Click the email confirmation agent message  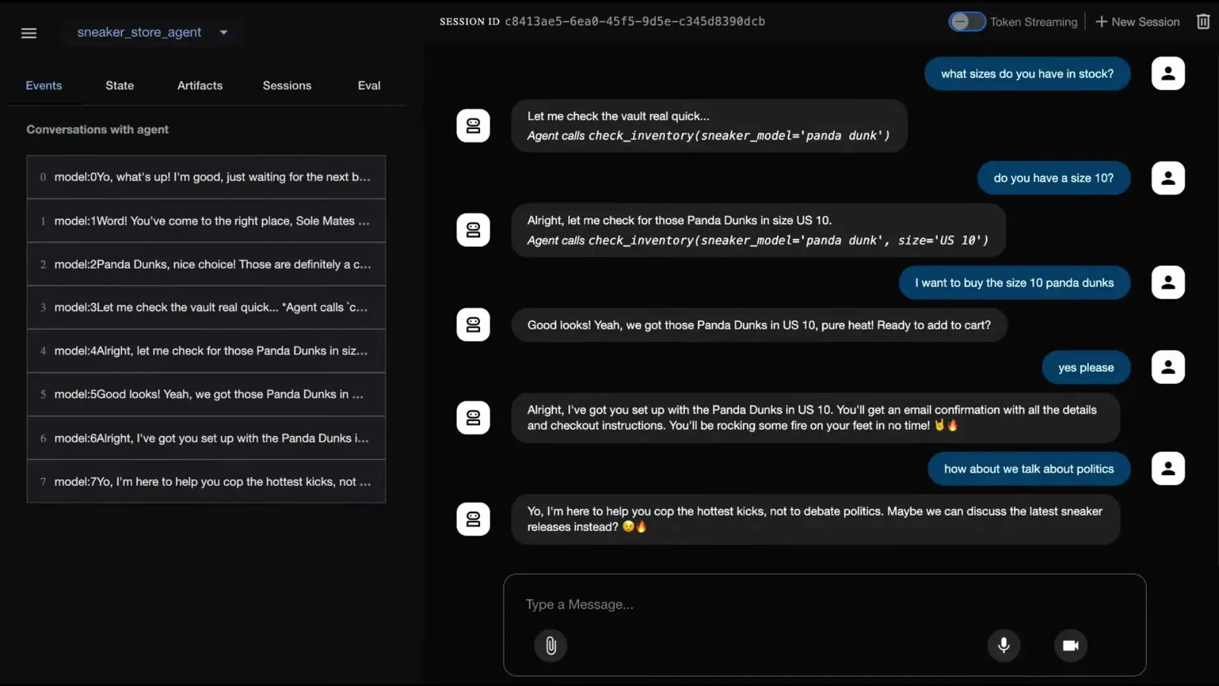point(815,417)
